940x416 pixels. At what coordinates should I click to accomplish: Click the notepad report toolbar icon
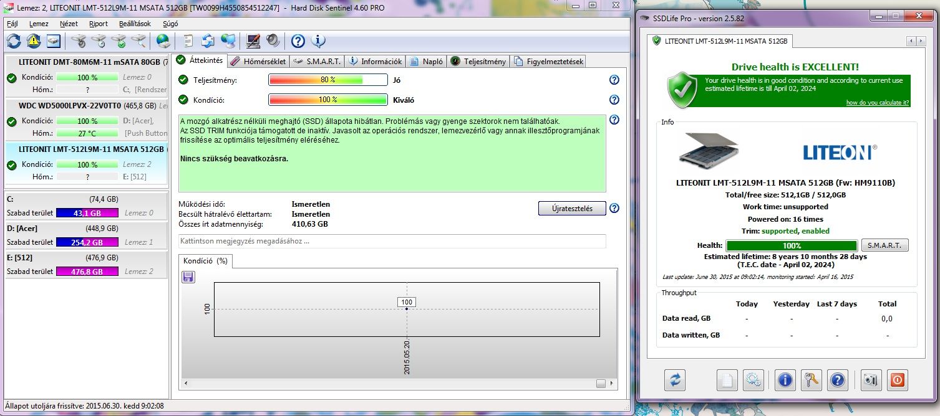[188, 41]
